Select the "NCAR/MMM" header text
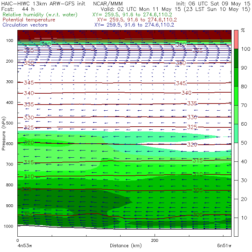Image resolution: width=252 pixels, height=252 pixels. tap(108, 4)
